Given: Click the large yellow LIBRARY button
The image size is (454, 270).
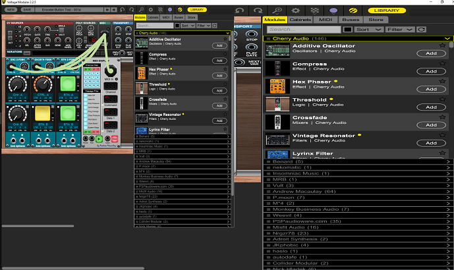Looking at the screenshot, I should click(x=387, y=11).
